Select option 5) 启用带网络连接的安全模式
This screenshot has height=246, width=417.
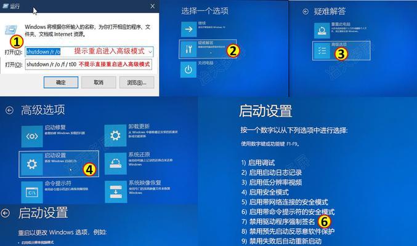click(x=285, y=202)
